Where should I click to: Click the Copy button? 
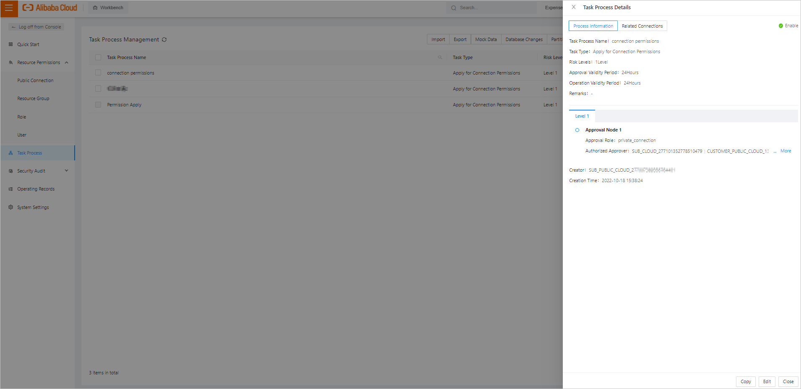point(746,381)
